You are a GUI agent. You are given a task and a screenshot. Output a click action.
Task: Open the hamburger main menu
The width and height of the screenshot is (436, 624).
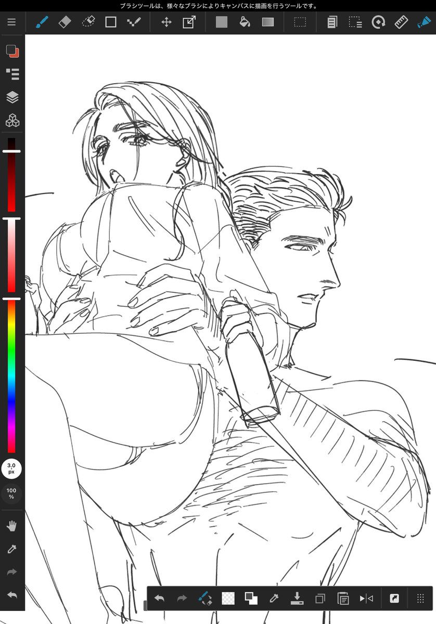(11, 22)
